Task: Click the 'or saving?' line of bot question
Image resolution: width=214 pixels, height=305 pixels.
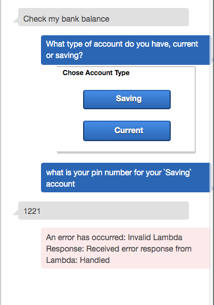Action: 64,56
